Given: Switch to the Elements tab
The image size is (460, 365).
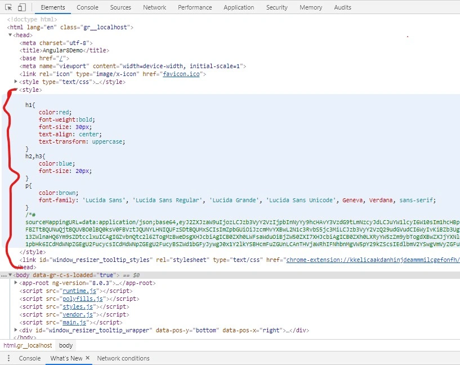Looking at the screenshot, I should [x=53, y=7].
